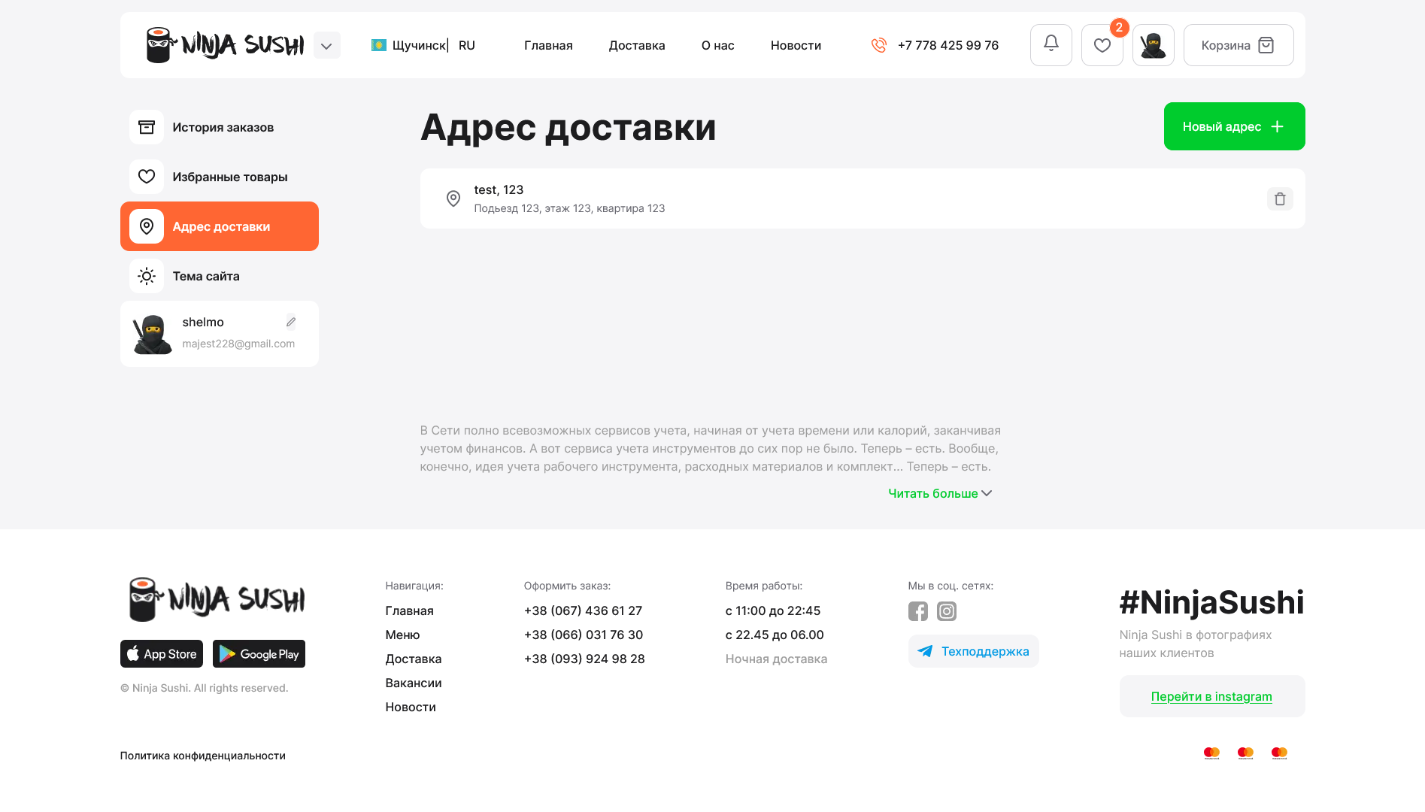This screenshot has width=1425, height=812.
Task: Click the ninja profile avatar in header
Action: click(1153, 45)
